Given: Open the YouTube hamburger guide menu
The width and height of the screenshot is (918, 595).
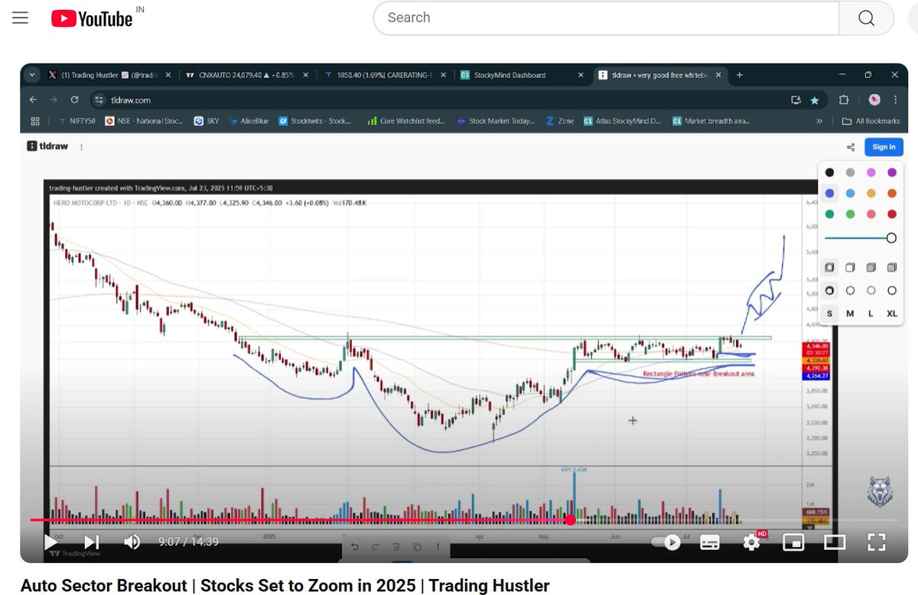Looking at the screenshot, I should click(x=20, y=18).
